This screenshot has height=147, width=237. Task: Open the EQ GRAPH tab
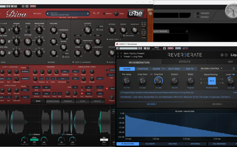pyautogui.click(x=150, y=144)
